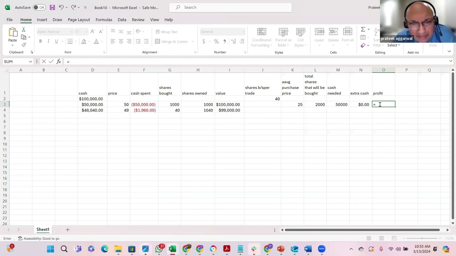The width and height of the screenshot is (456, 256).
Task: Open the font name dropdown Aptos Narrow
Action: 72,32
